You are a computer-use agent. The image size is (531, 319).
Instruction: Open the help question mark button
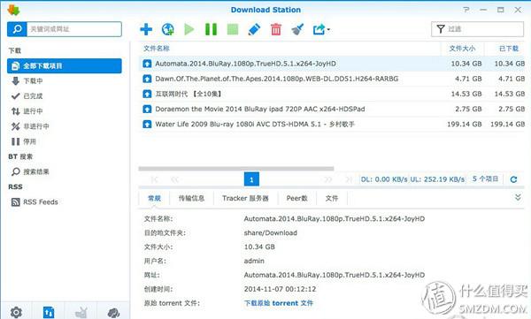(x=466, y=10)
